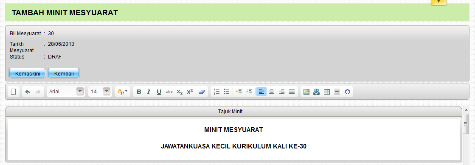
Task: Insert an image into the editor
Action: coord(306,92)
